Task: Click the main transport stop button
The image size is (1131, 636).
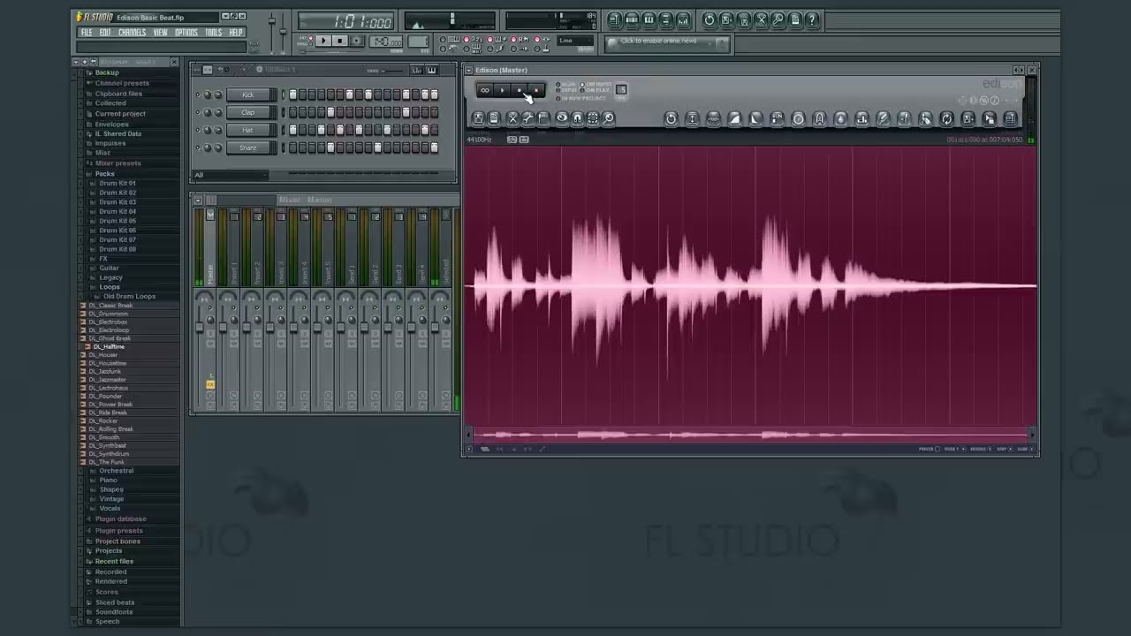Action: 340,41
